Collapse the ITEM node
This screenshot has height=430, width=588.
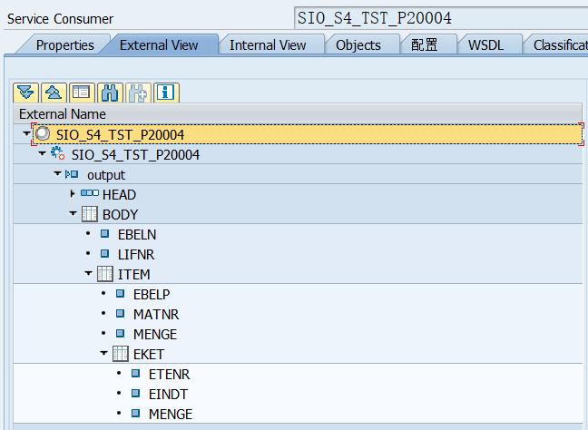88,274
